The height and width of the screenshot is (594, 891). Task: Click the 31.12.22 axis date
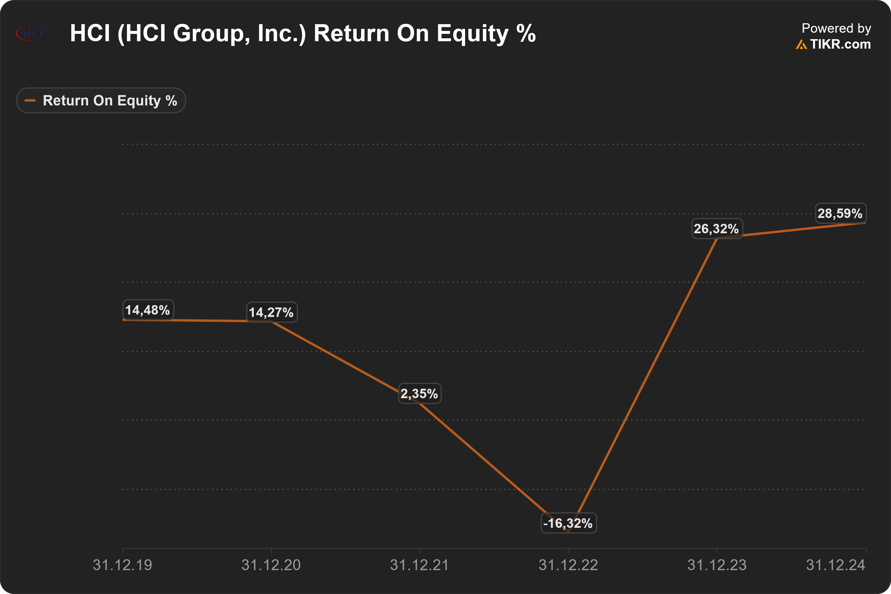click(x=568, y=565)
